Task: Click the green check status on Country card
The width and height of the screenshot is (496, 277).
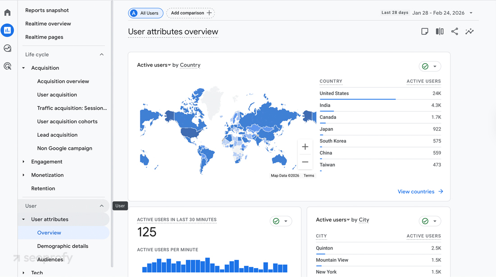Action: coord(425,67)
